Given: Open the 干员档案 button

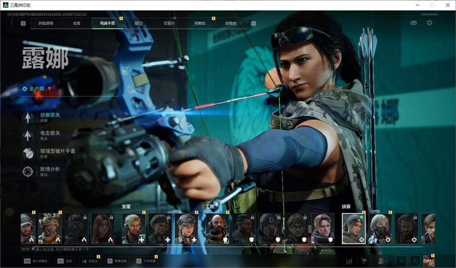Looking at the screenshot, I should (x=146, y=261).
